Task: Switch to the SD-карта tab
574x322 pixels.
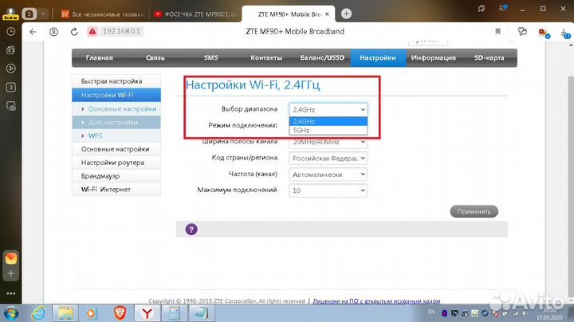Action: tap(489, 58)
